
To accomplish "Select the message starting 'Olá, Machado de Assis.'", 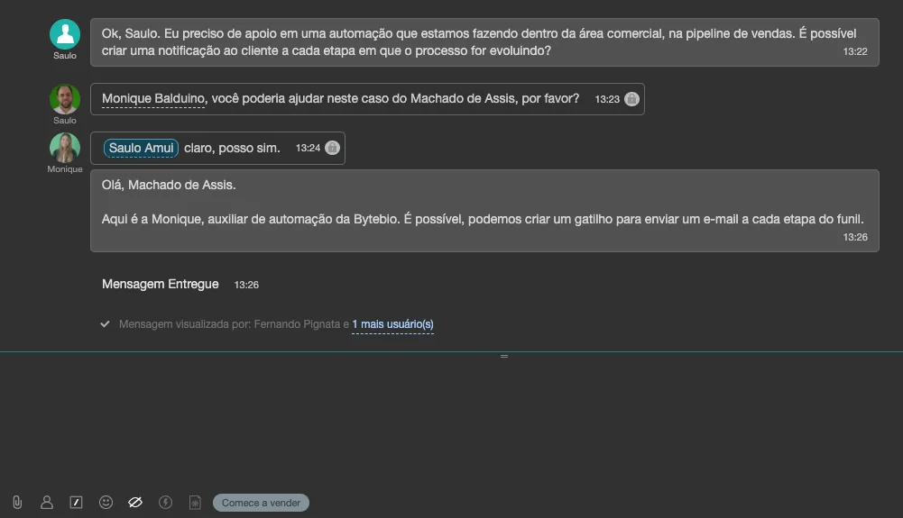I will (x=485, y=211).
